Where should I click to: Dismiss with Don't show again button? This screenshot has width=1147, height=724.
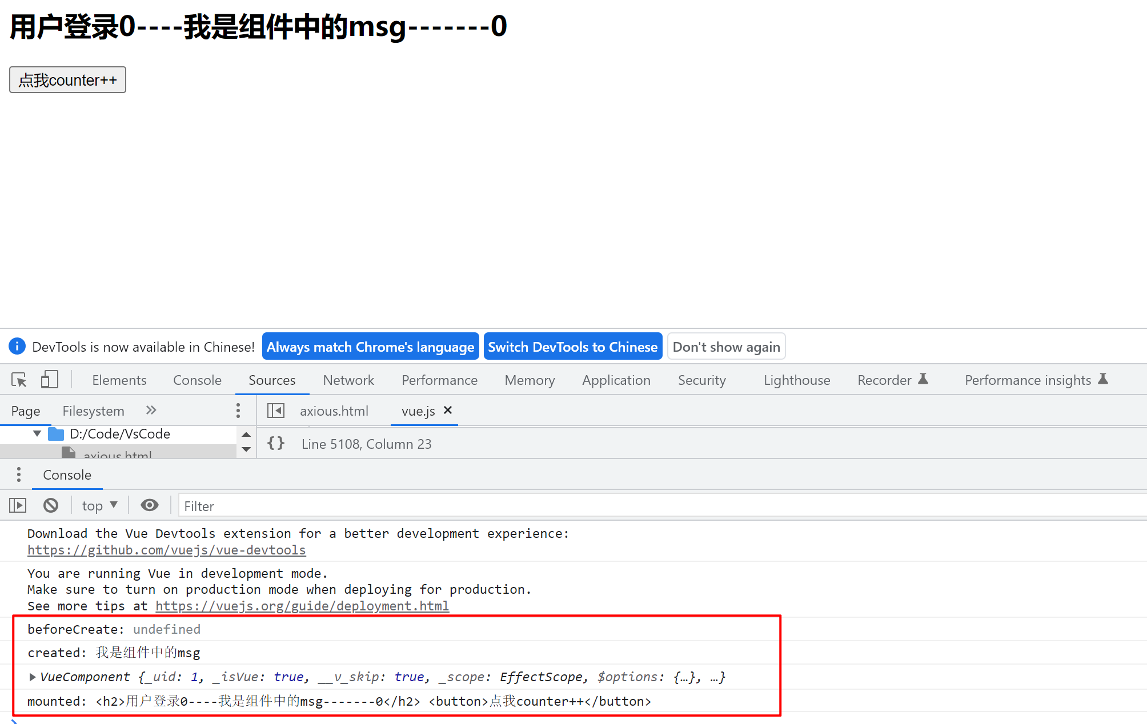726,347
